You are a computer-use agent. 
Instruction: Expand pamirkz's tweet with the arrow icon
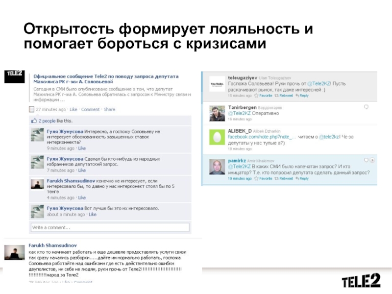pos(372,160)
